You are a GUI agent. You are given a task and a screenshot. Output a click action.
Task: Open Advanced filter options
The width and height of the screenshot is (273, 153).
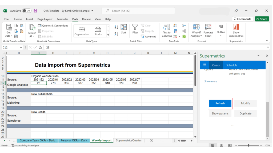coord(148,36)
